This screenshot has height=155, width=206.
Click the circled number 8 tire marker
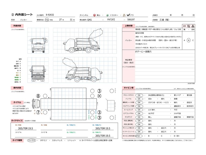(38, 96)
